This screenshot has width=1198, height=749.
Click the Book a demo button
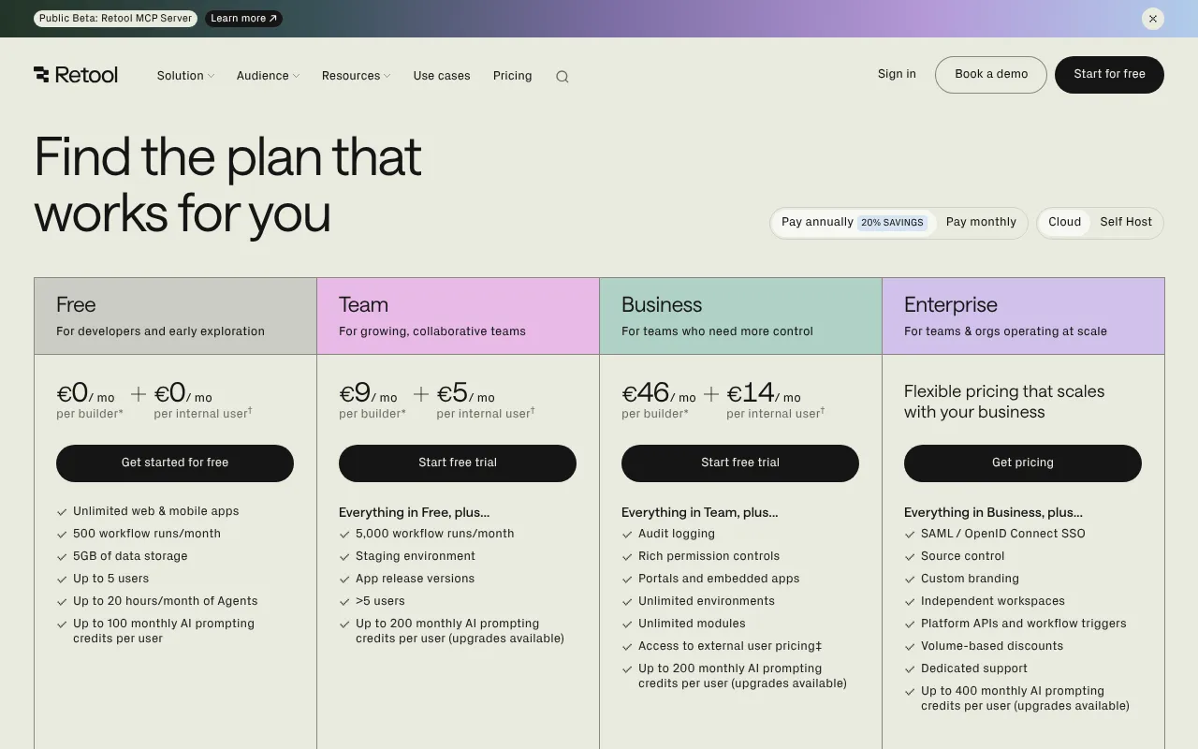point(991,75)
